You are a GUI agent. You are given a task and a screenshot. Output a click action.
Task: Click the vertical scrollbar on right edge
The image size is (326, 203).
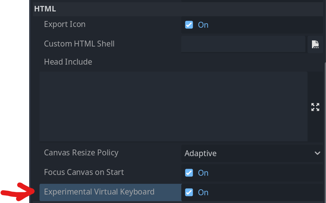pos(325,132)
